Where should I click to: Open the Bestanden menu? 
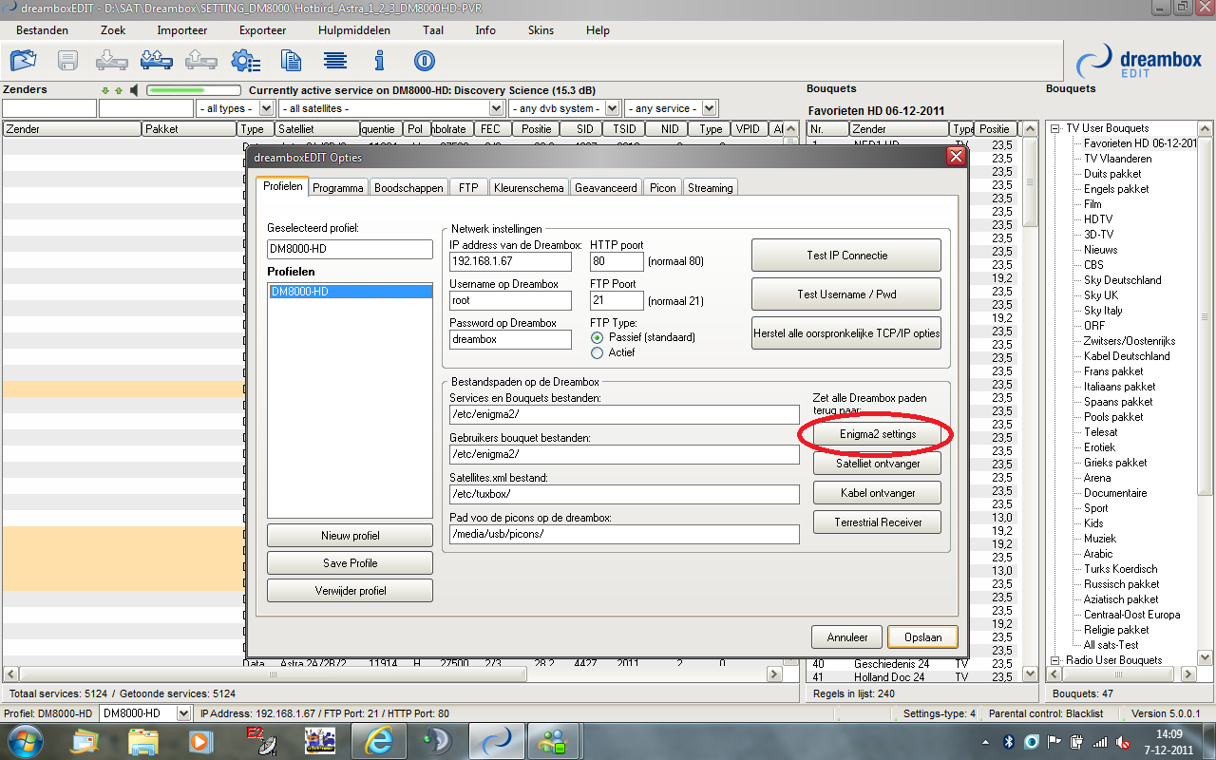(42, 30)
